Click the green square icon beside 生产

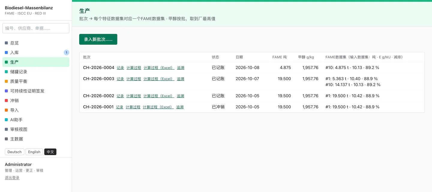pyautogui.click(x=6, y=62)
